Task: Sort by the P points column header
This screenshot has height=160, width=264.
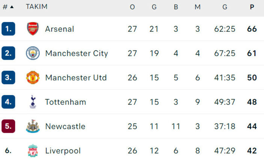Action: coord(252,7)
